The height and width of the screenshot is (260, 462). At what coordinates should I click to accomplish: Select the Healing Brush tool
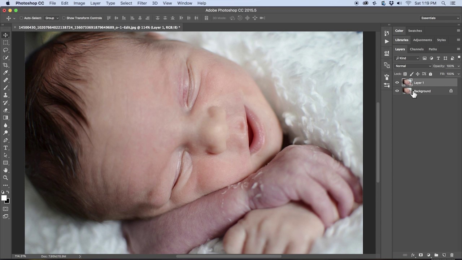(5, 80)
